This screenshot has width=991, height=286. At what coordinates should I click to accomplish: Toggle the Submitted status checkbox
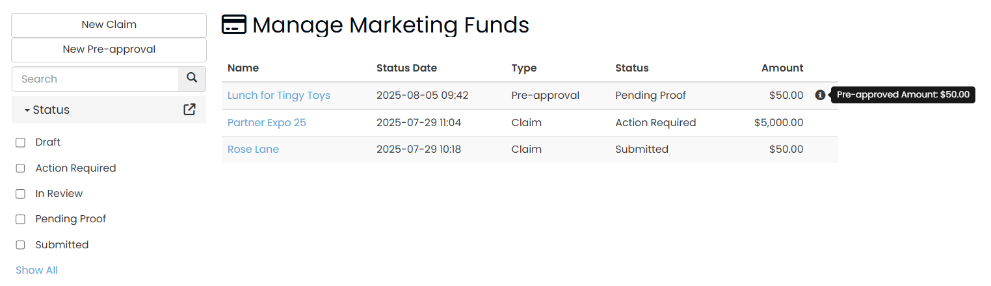(x=21, y=245)
